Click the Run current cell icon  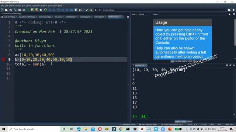click(32, 10)
